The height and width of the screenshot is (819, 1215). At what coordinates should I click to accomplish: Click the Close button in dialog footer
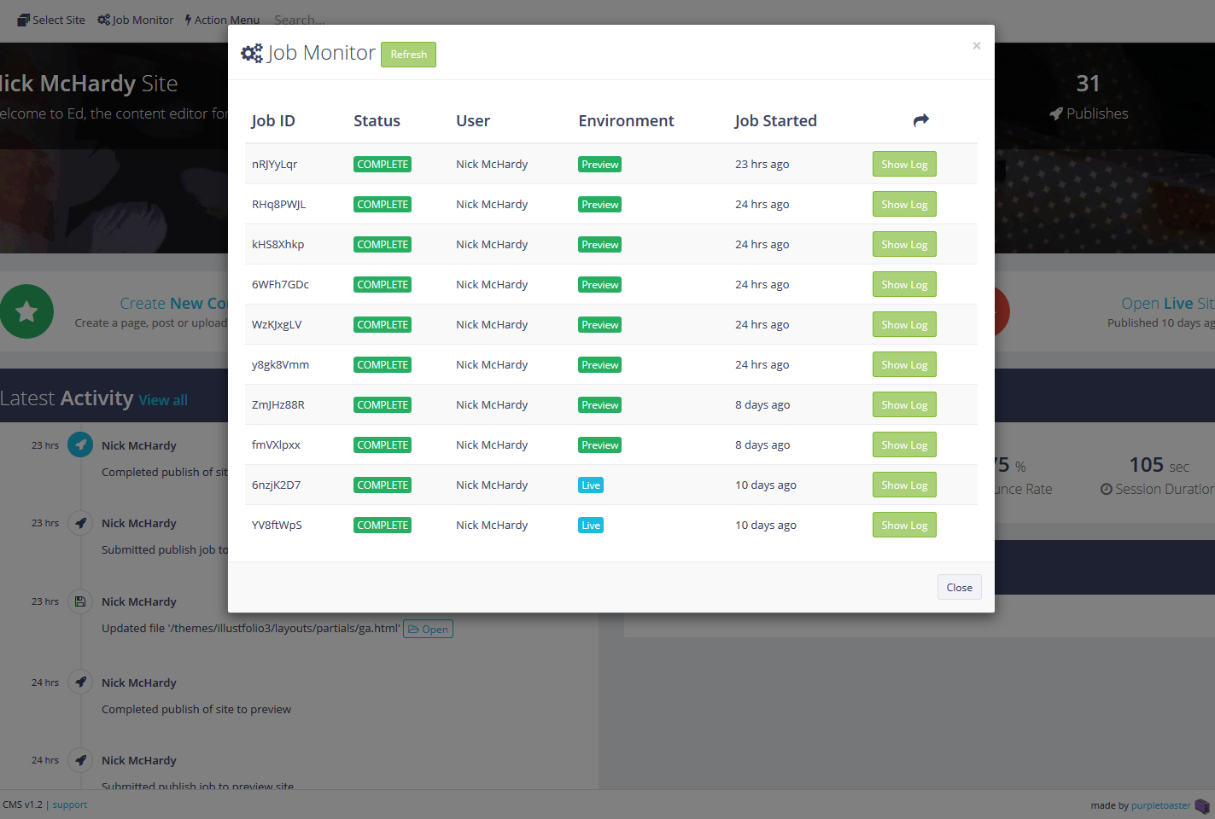(959, 588)
